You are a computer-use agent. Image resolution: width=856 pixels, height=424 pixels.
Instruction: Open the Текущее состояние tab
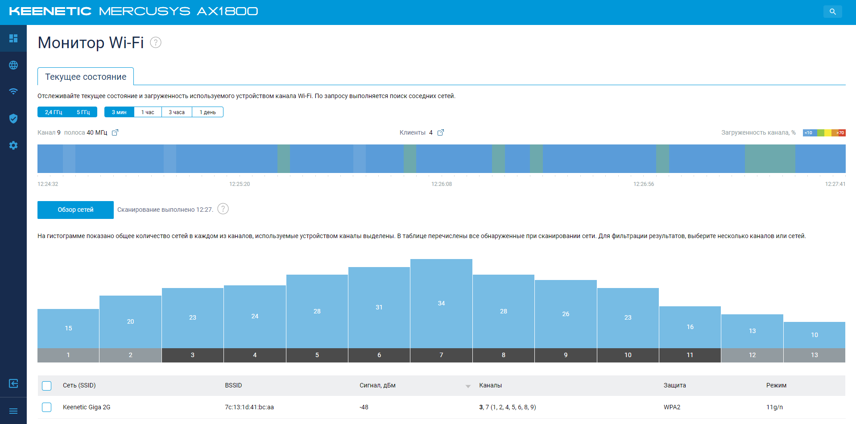[x=86, y=77]
